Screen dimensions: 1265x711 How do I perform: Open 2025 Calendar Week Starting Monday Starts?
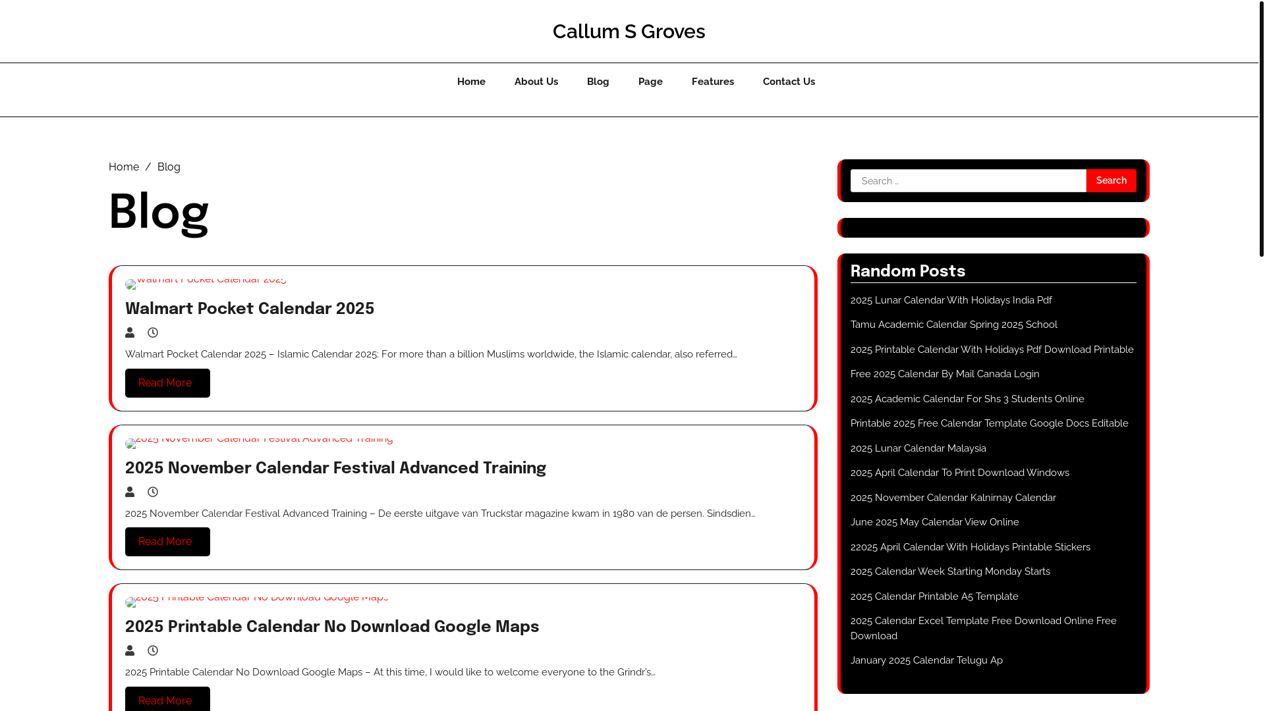[x=950, y=571]
